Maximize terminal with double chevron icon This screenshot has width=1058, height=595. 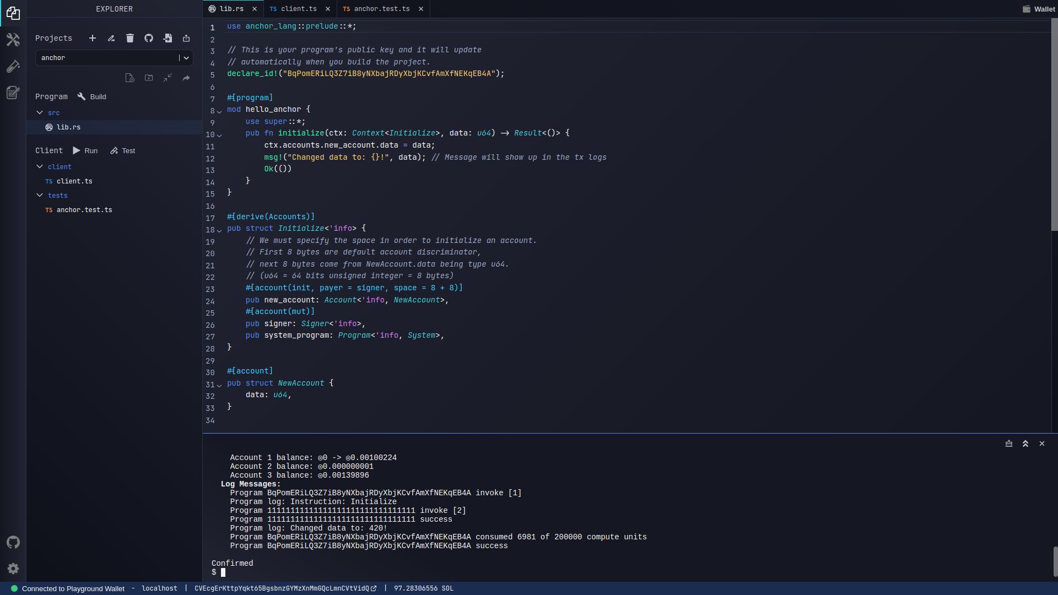pos(1025,443)
